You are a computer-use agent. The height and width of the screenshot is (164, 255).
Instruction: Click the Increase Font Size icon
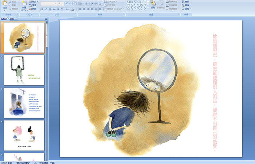66,3
